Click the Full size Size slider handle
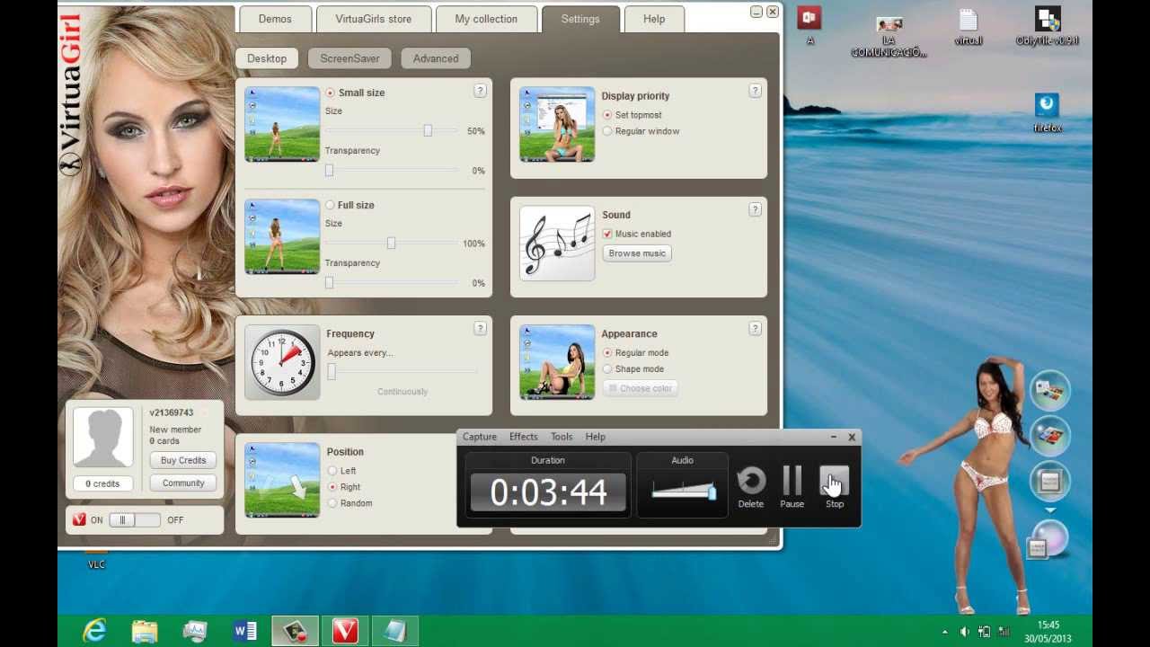1150x647 pixels. [391, 244]
